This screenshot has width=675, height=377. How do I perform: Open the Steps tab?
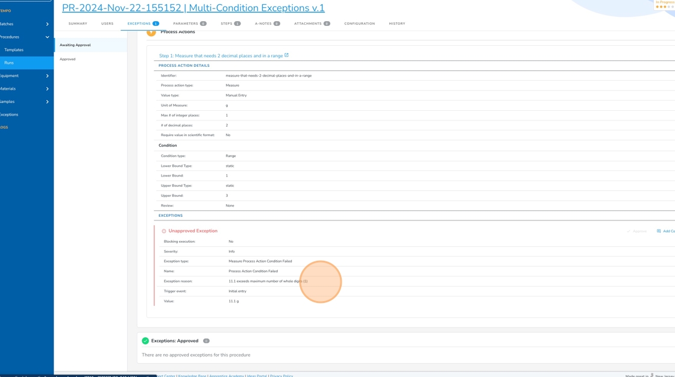tap(230, 23)
